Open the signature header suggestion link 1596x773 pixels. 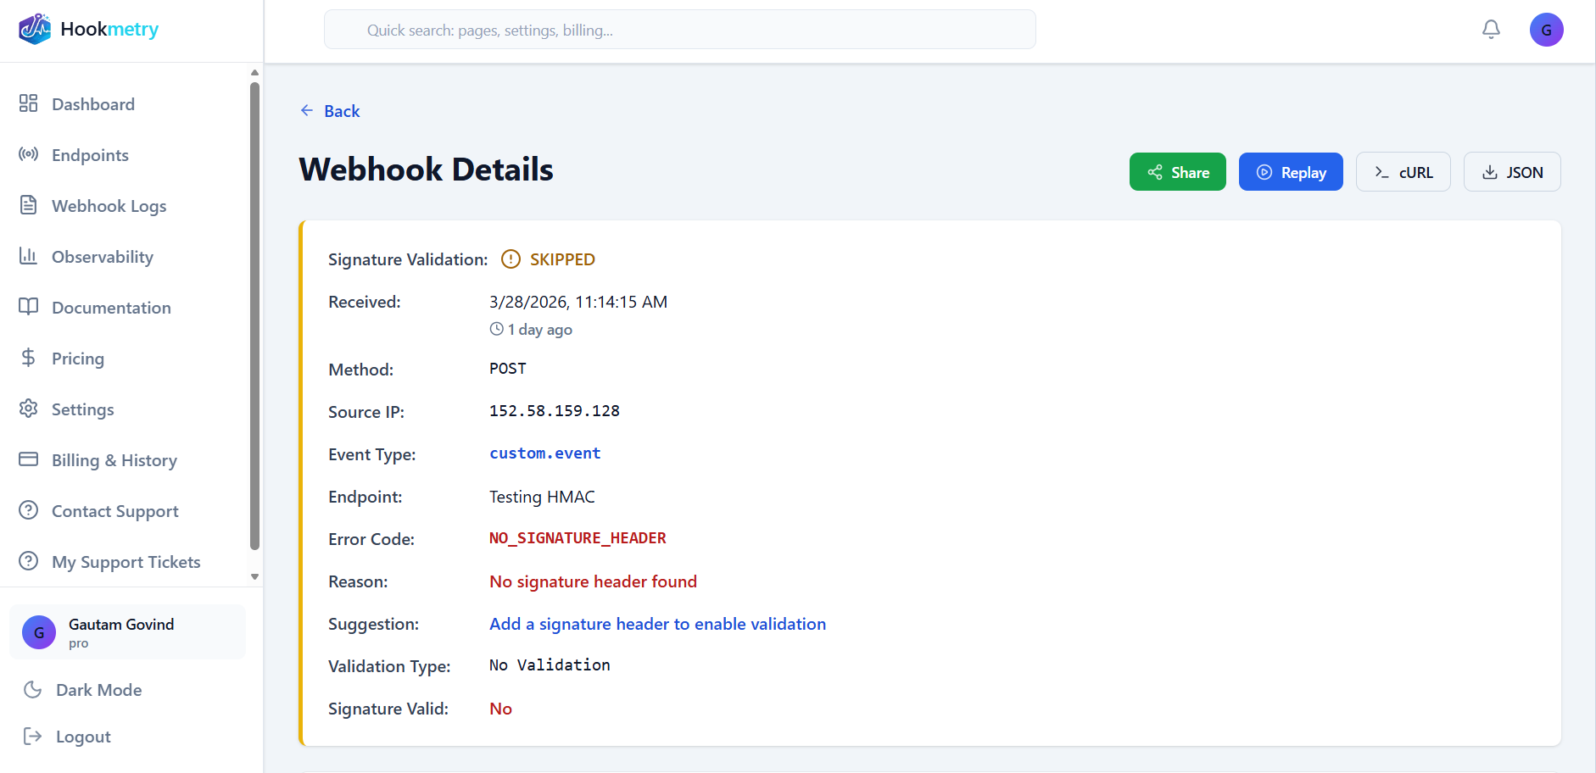click(657, 623)
